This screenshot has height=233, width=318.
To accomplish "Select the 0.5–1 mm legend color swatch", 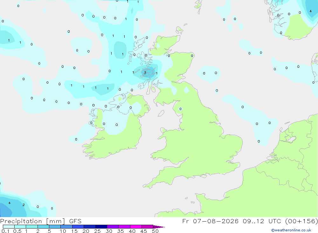I will pos(20,227).
